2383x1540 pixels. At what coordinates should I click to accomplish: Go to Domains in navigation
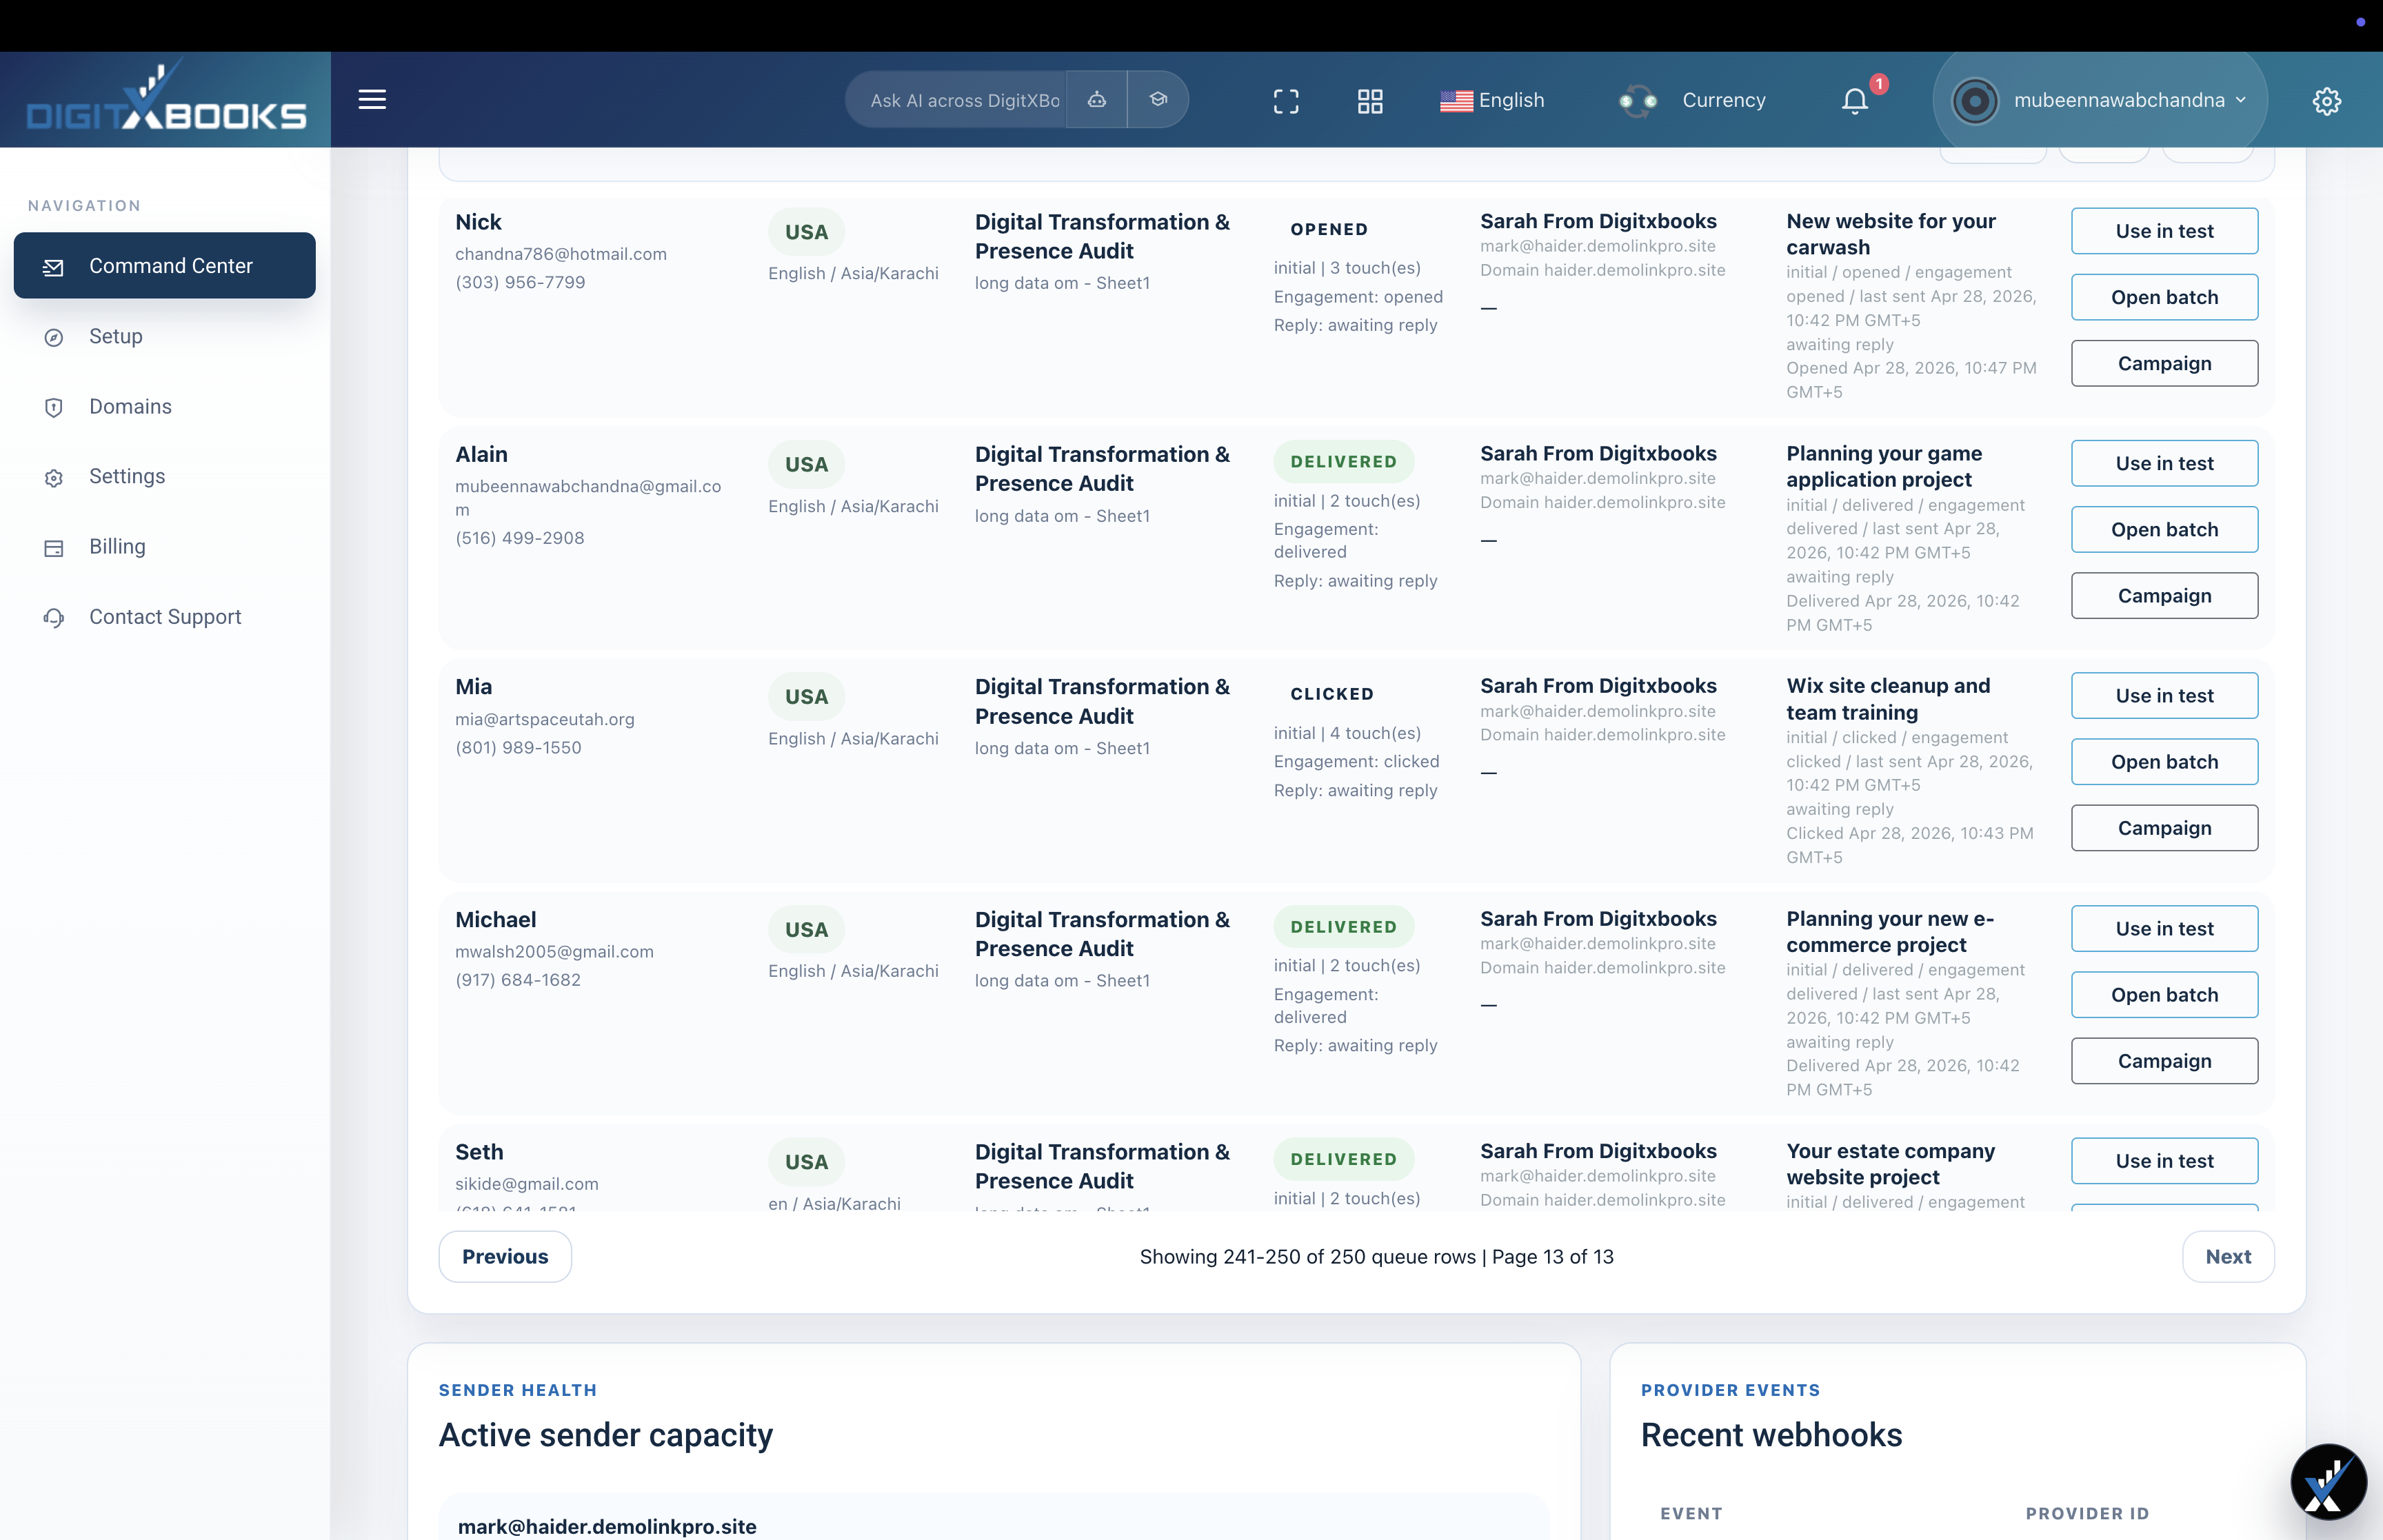(130, 406)
